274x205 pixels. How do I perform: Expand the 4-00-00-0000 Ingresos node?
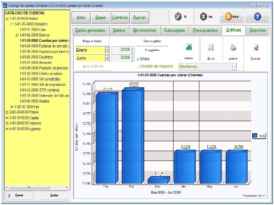pyautogui.click(x=7, y=123)
